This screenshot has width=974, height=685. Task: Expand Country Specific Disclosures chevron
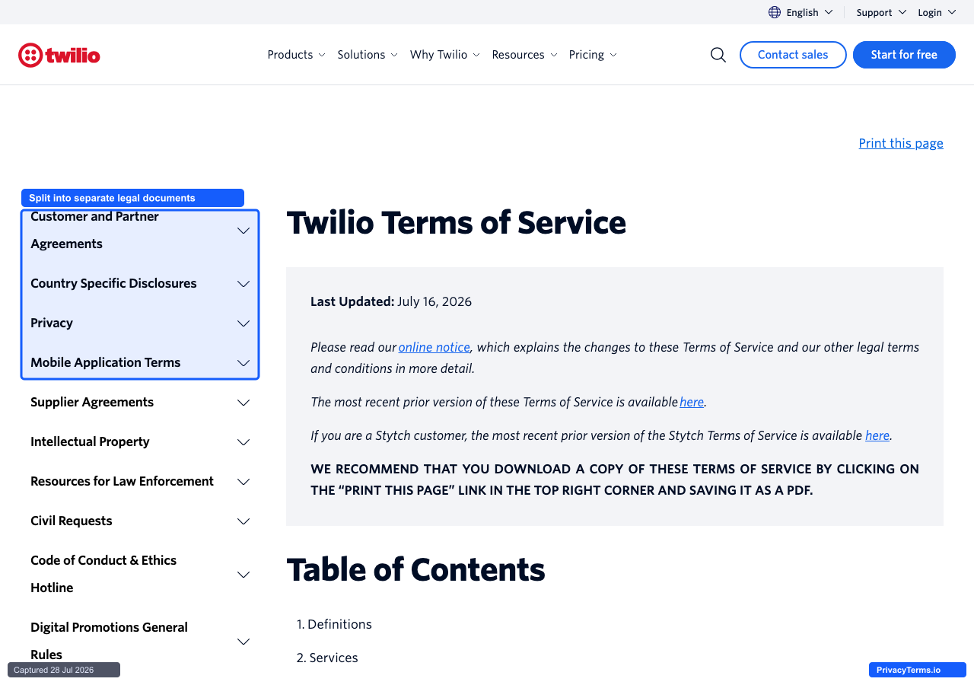tap(243, 284)
